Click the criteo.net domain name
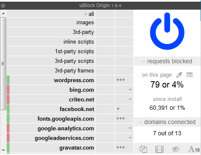 coord(81,100)
